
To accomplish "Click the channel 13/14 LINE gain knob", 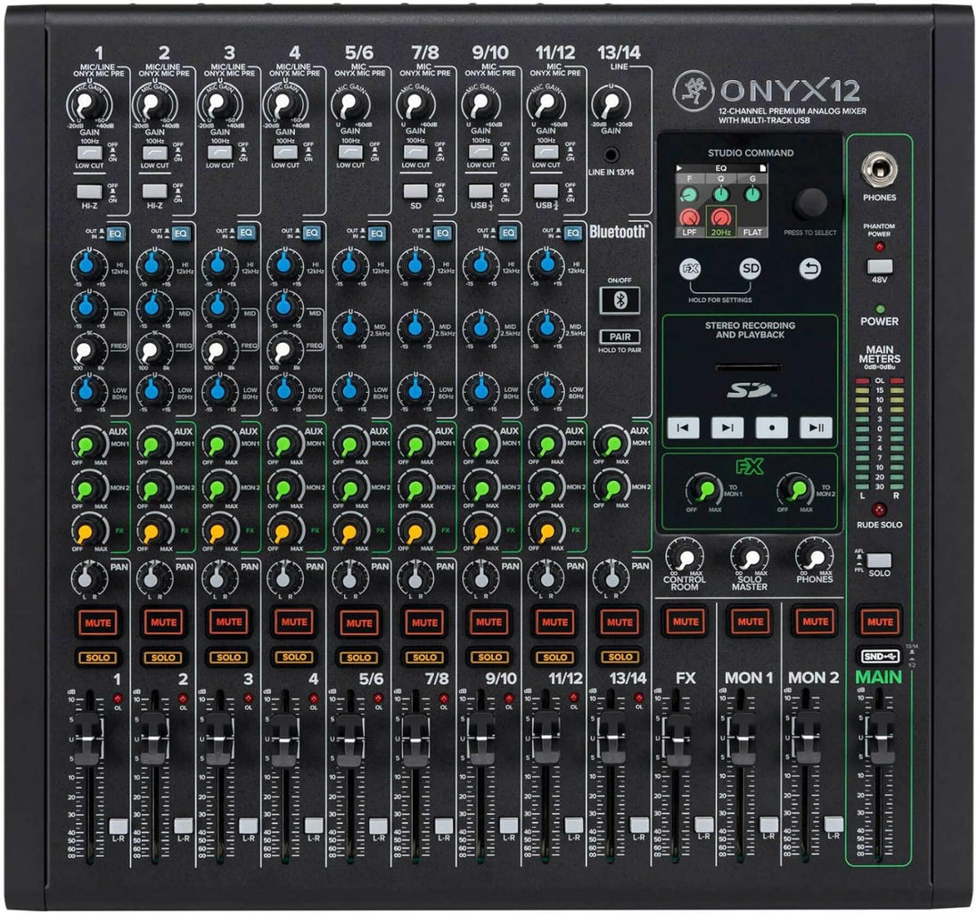I will point(611,104).
